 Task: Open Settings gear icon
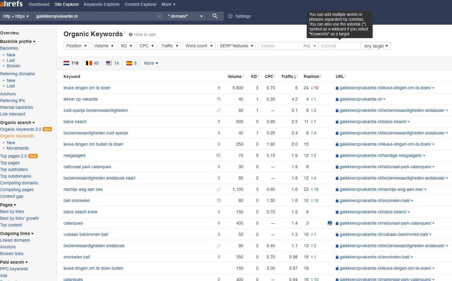pos(230,16)
